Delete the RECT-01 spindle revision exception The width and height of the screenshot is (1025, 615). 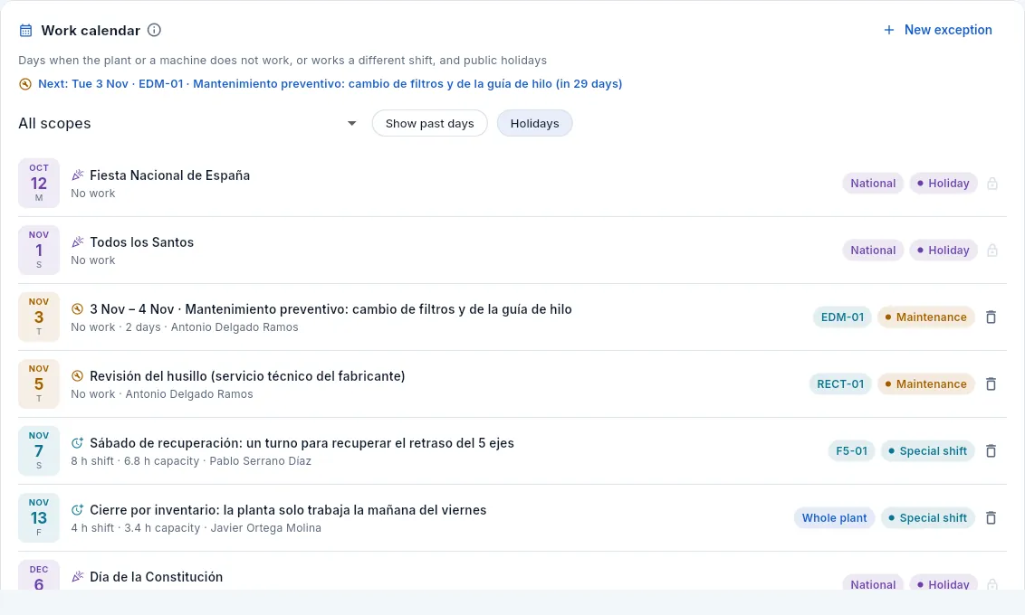pyautogui.click(x=991, y=383)
